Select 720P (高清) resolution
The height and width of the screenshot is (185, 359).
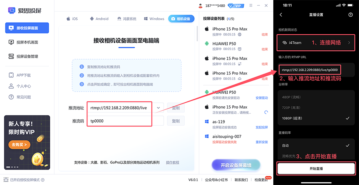[316, 107]
